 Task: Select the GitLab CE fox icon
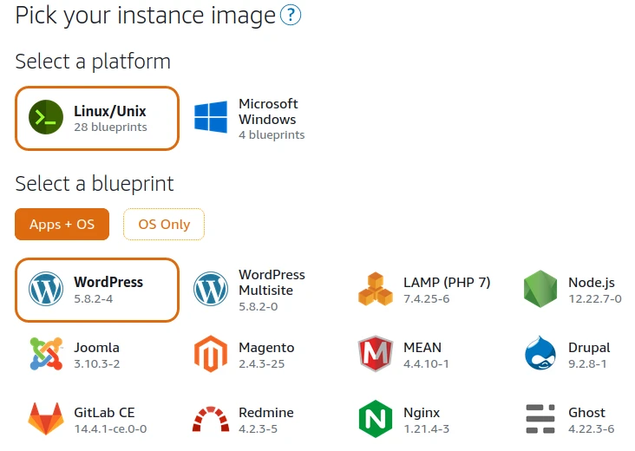tap(45, 420)
